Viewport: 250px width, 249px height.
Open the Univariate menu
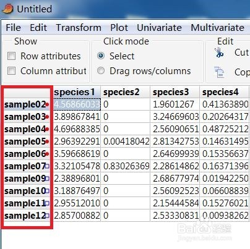[159, 28]
